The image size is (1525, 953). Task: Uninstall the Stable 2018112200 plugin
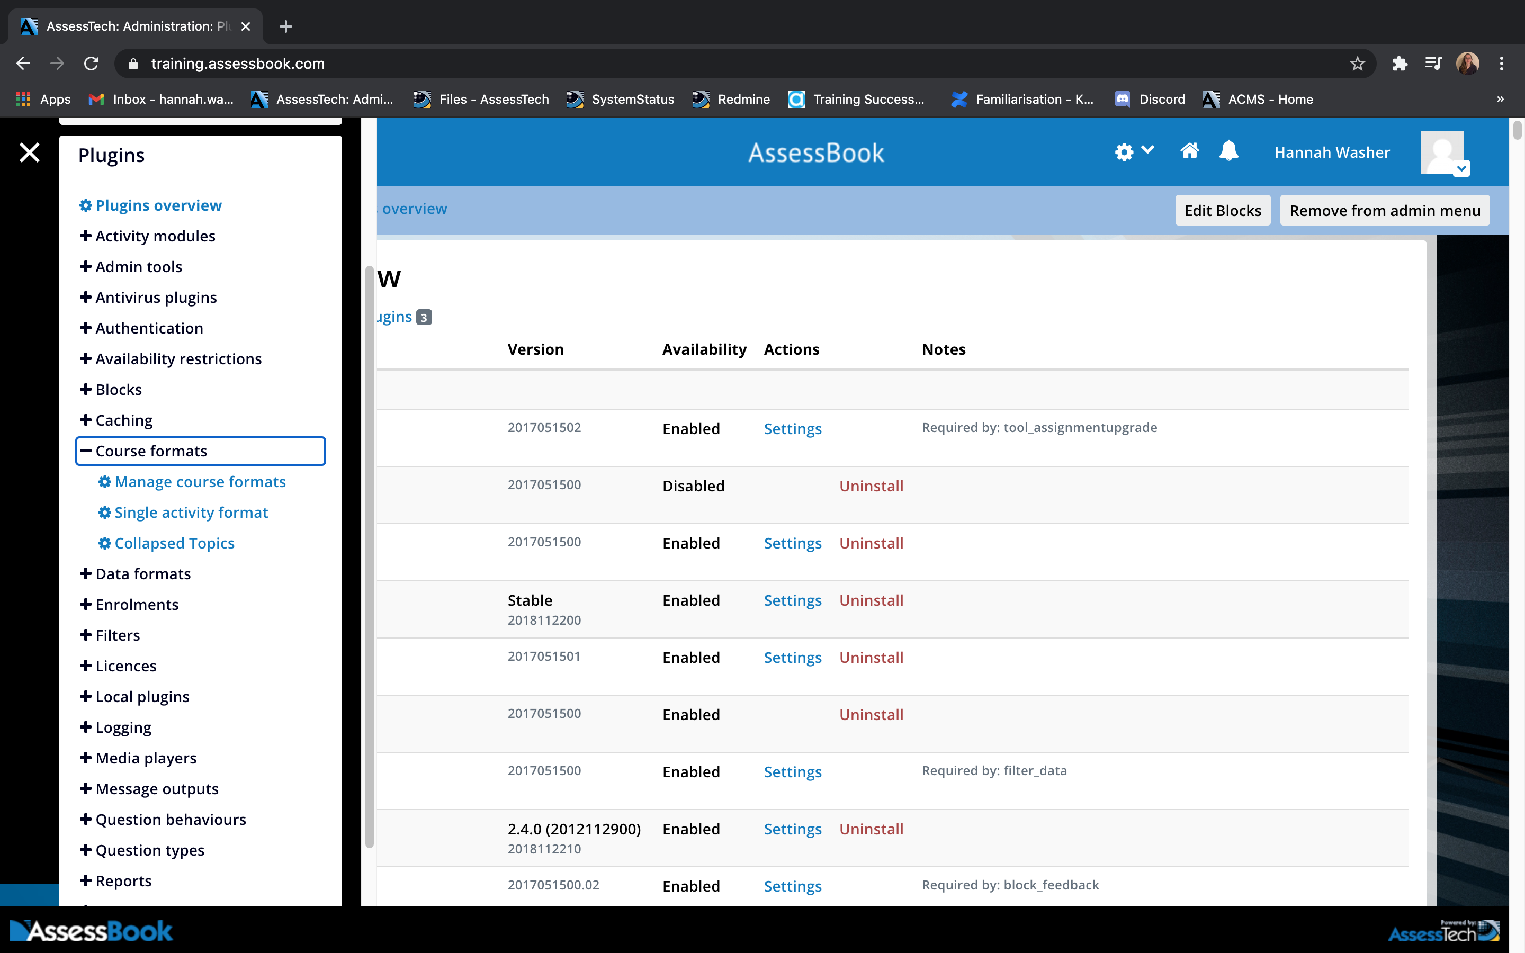pyautogui.click(x=871, y=601)
